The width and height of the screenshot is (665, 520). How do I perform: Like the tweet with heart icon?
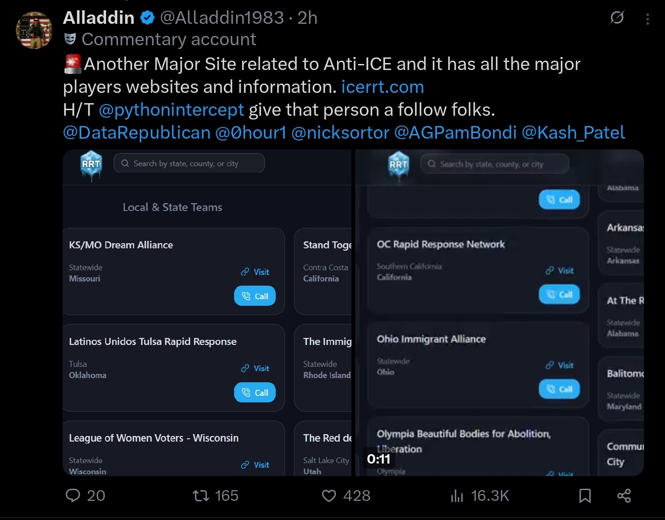click(329, 495)
